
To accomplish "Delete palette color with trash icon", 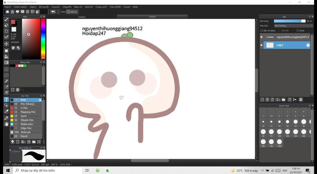I will tap(18, 89).
